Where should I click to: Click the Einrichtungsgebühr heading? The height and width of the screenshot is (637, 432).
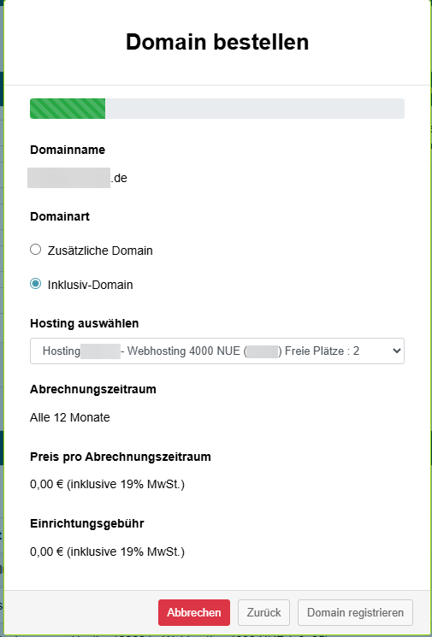[x=87, y=523]
